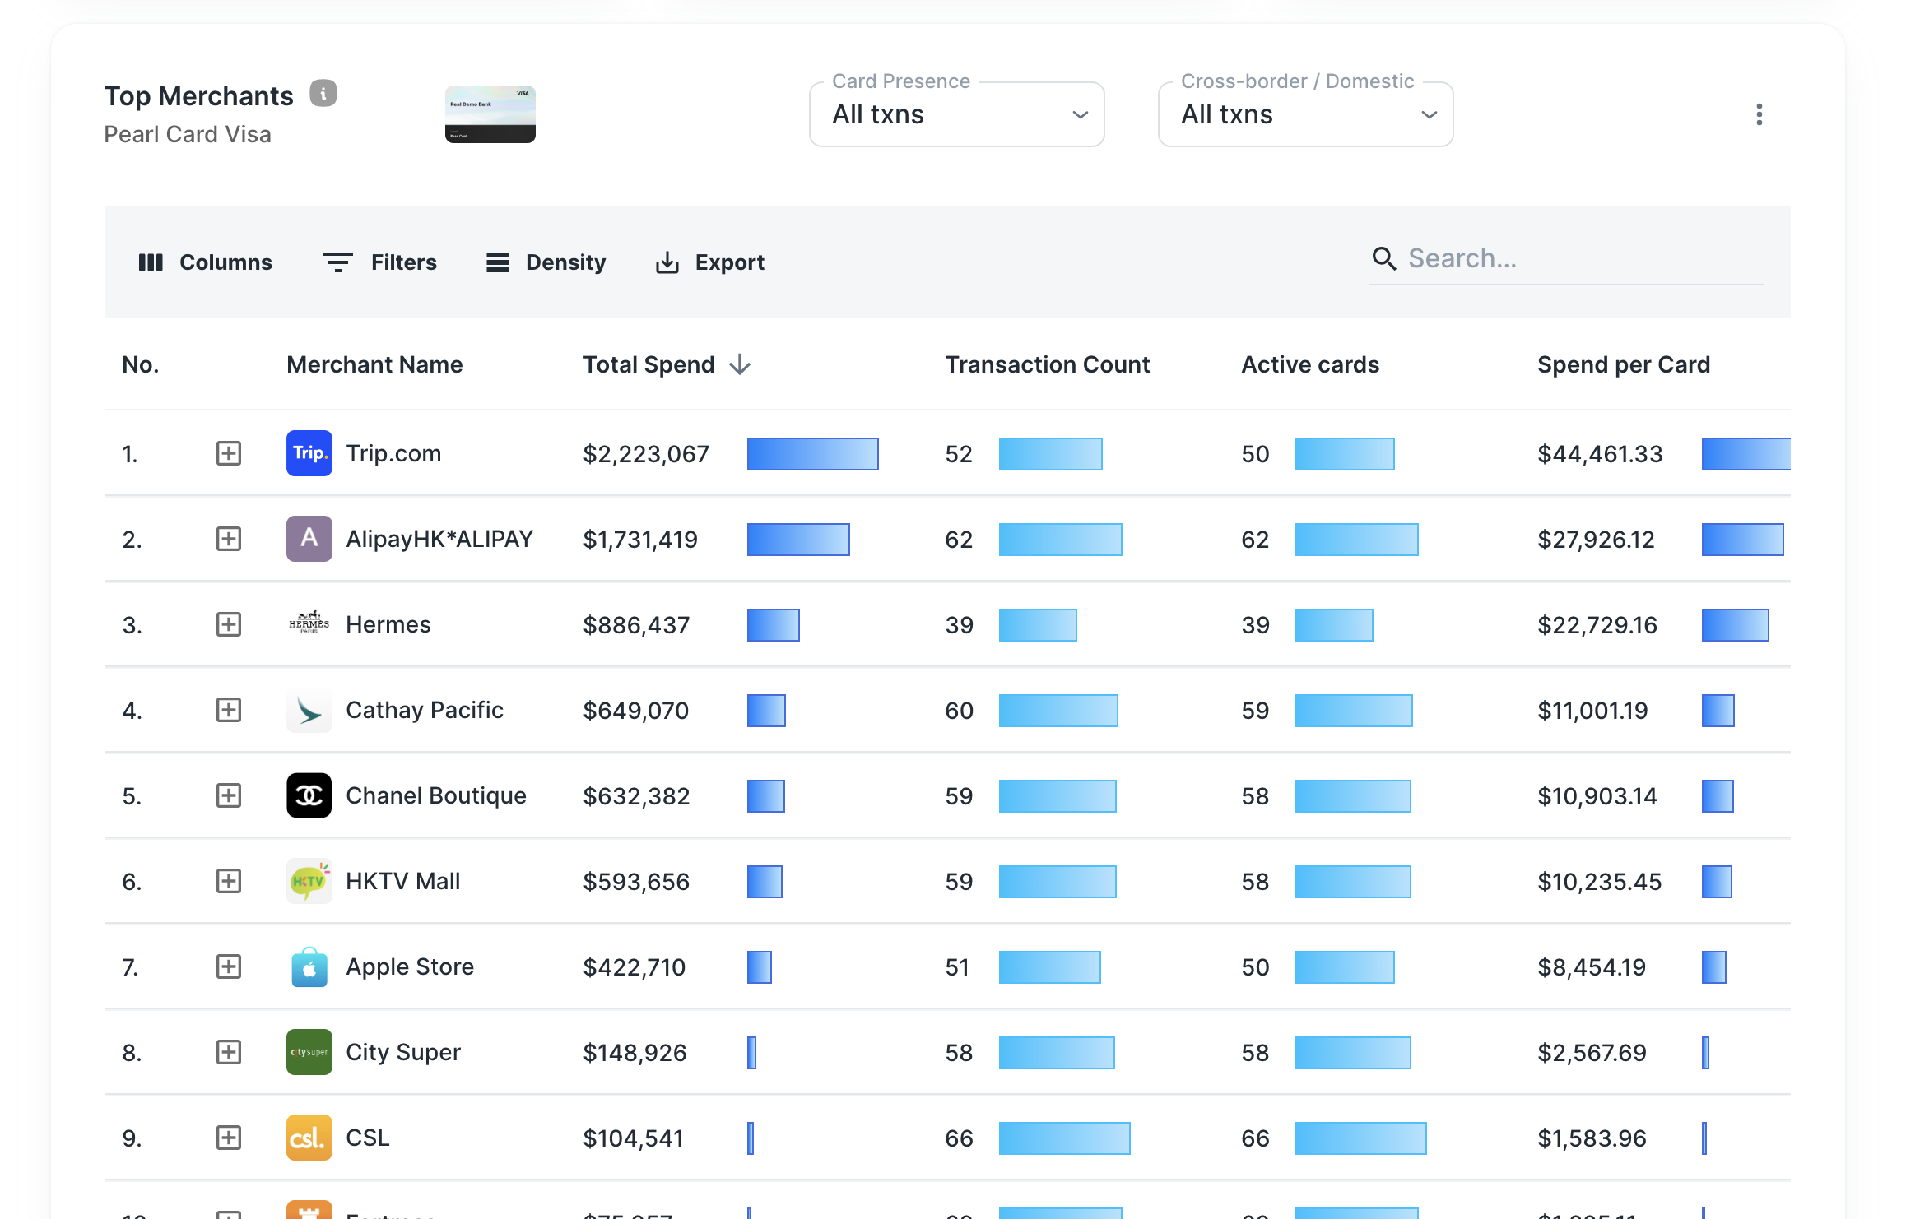
Task: Open the Cross-border / Domestic dropdown
Action: click(1306, 115)
